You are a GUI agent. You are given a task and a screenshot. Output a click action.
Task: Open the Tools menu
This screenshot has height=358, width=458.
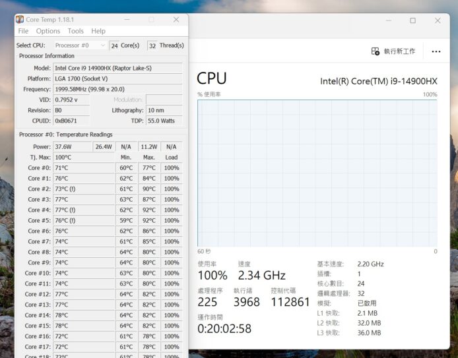tap(76, 31)
